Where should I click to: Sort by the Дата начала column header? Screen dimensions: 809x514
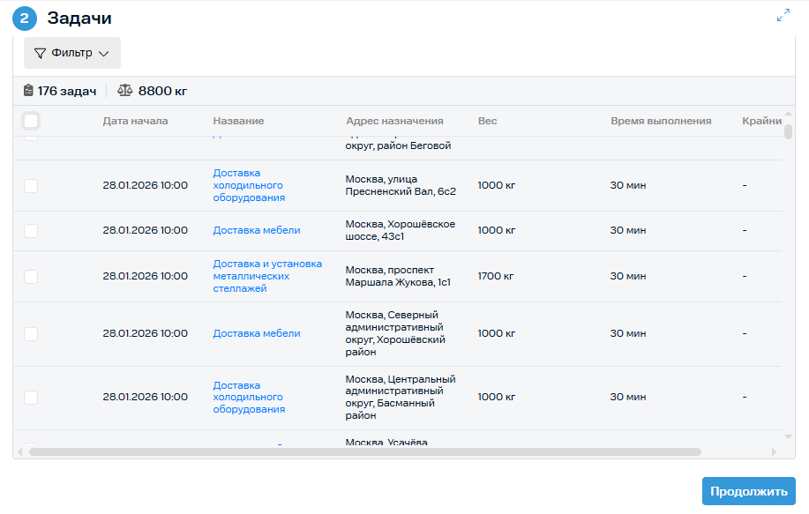[x=135, y=121]
